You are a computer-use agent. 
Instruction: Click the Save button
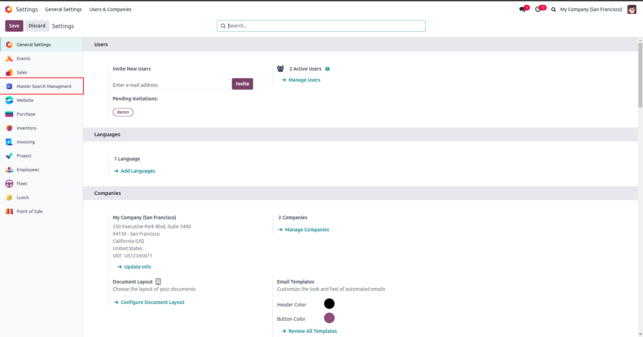pos(14,26)
